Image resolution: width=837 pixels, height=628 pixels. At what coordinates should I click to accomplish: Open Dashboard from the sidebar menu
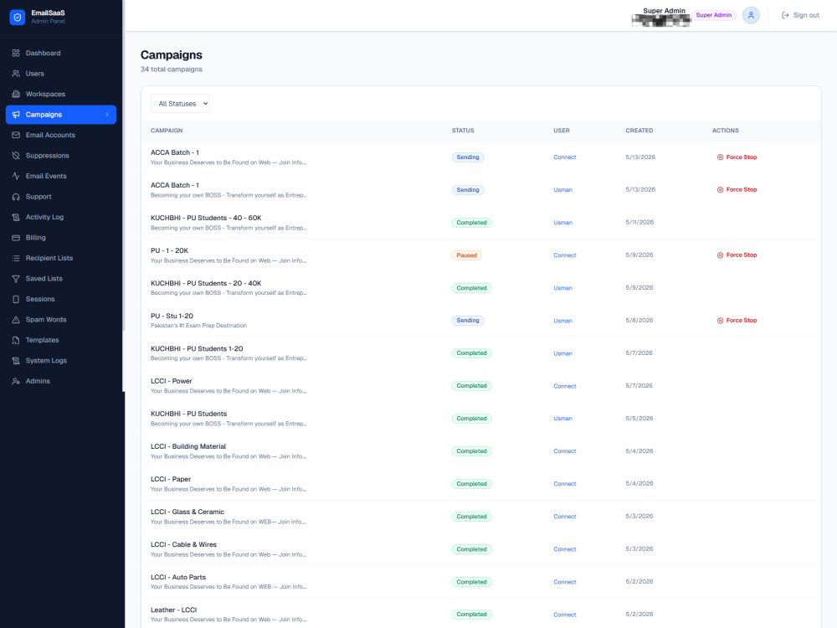click(61, 53)
